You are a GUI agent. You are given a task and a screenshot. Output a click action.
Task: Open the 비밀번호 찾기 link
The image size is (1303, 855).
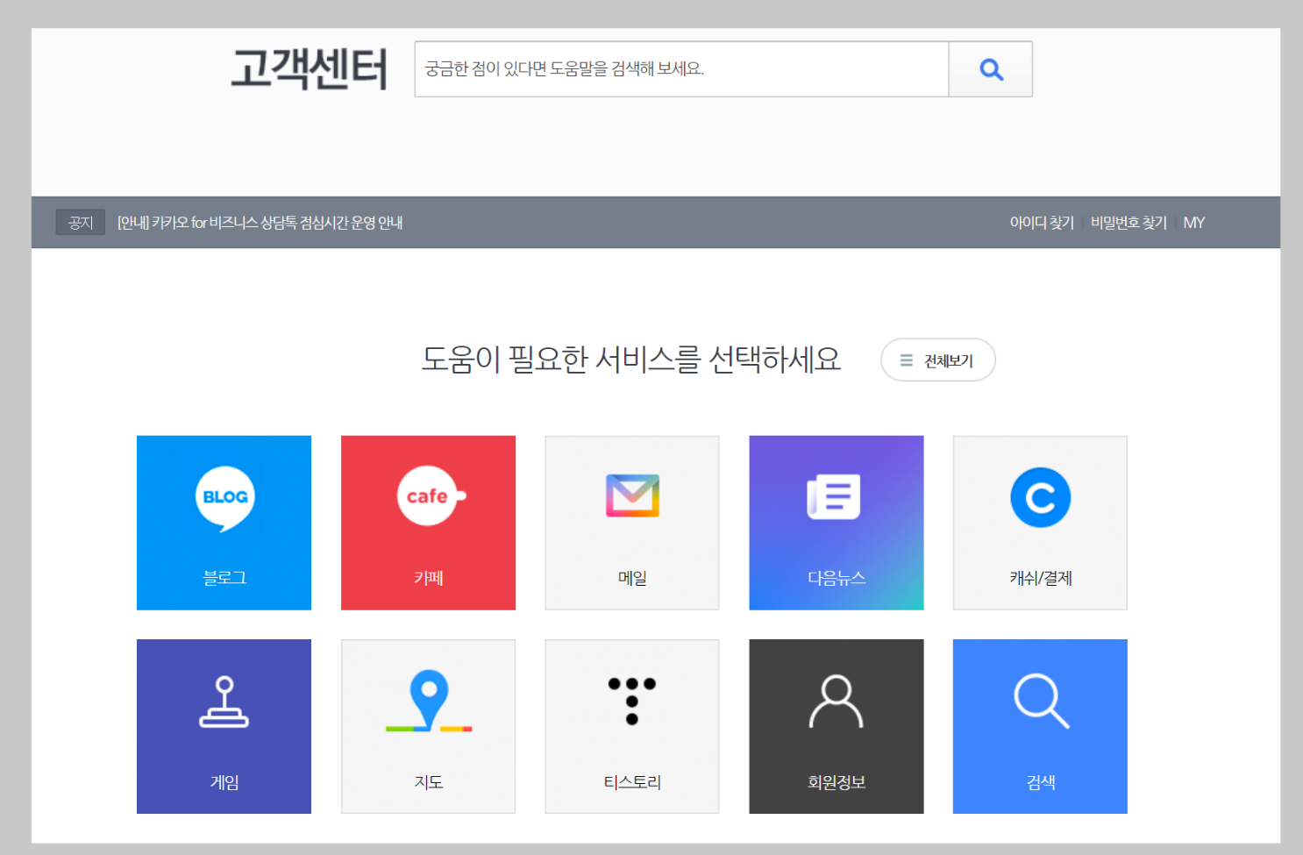coord(1129,223)
